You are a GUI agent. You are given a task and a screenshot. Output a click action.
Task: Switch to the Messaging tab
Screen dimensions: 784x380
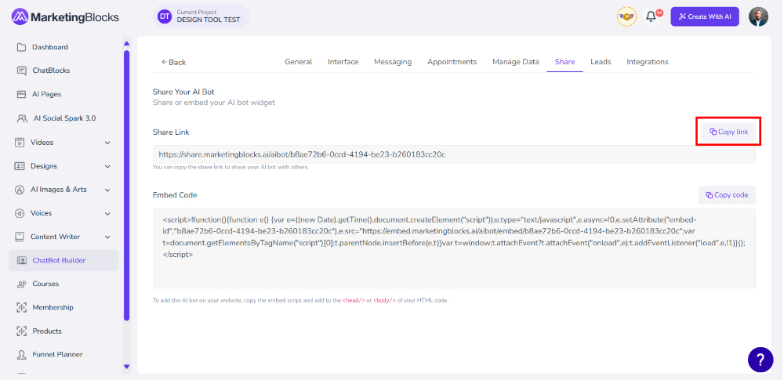393,62
